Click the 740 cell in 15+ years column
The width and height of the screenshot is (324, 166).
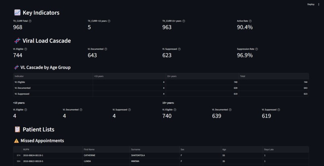[202, 82]
